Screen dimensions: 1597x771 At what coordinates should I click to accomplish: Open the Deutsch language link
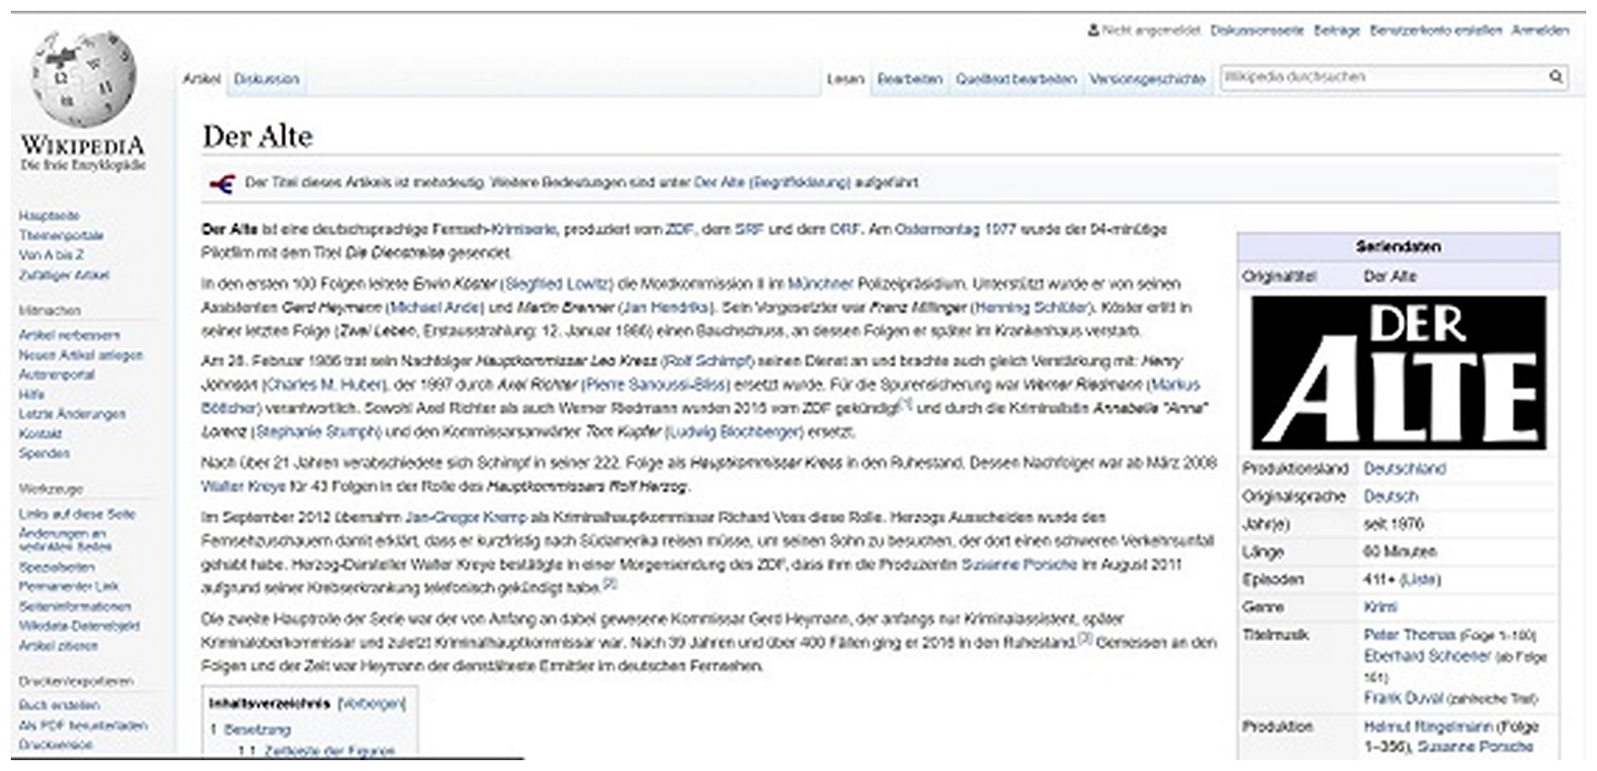pyautogui.click(x=1390, y=497)
